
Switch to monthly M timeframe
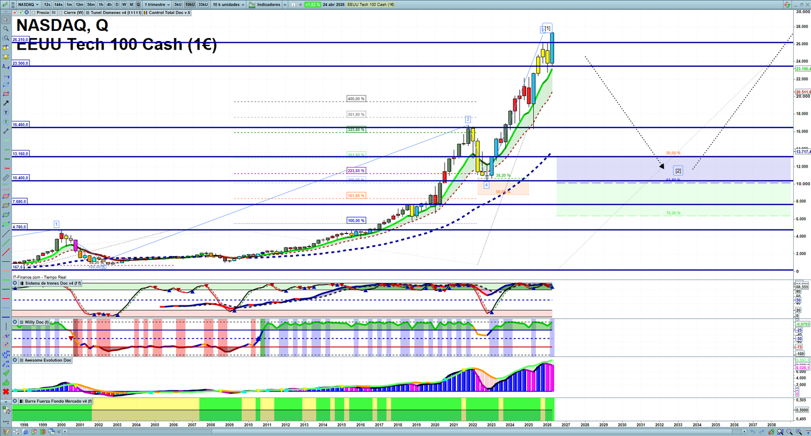pyautogui.click(x=131, y=5)
